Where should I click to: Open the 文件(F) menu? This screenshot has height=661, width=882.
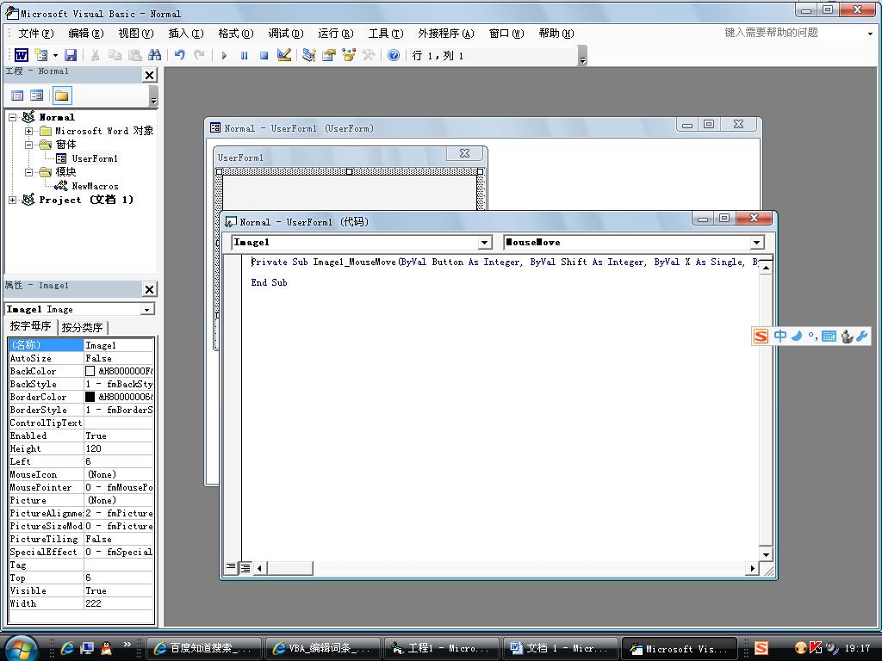click(x=36, y=34)
